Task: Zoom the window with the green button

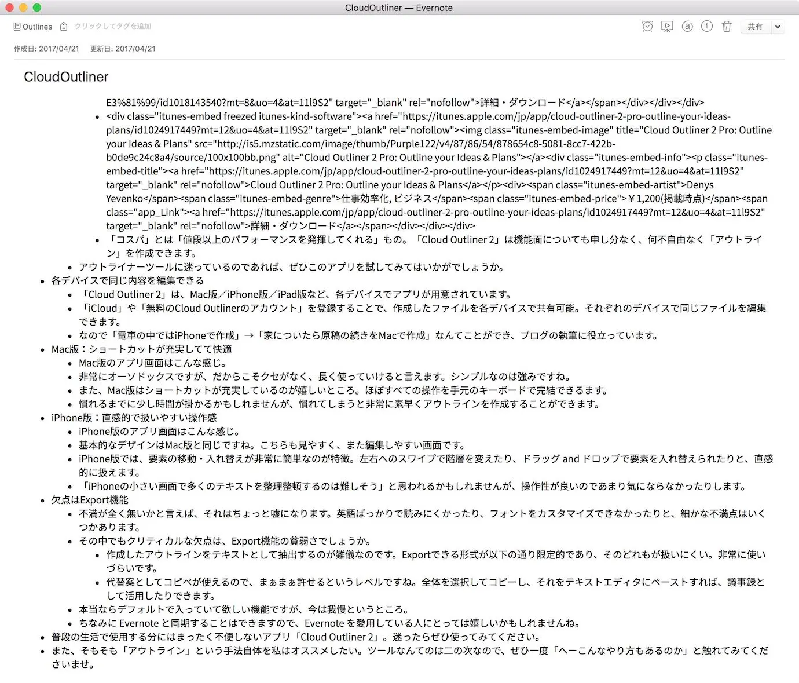Action: pos(37,8)
